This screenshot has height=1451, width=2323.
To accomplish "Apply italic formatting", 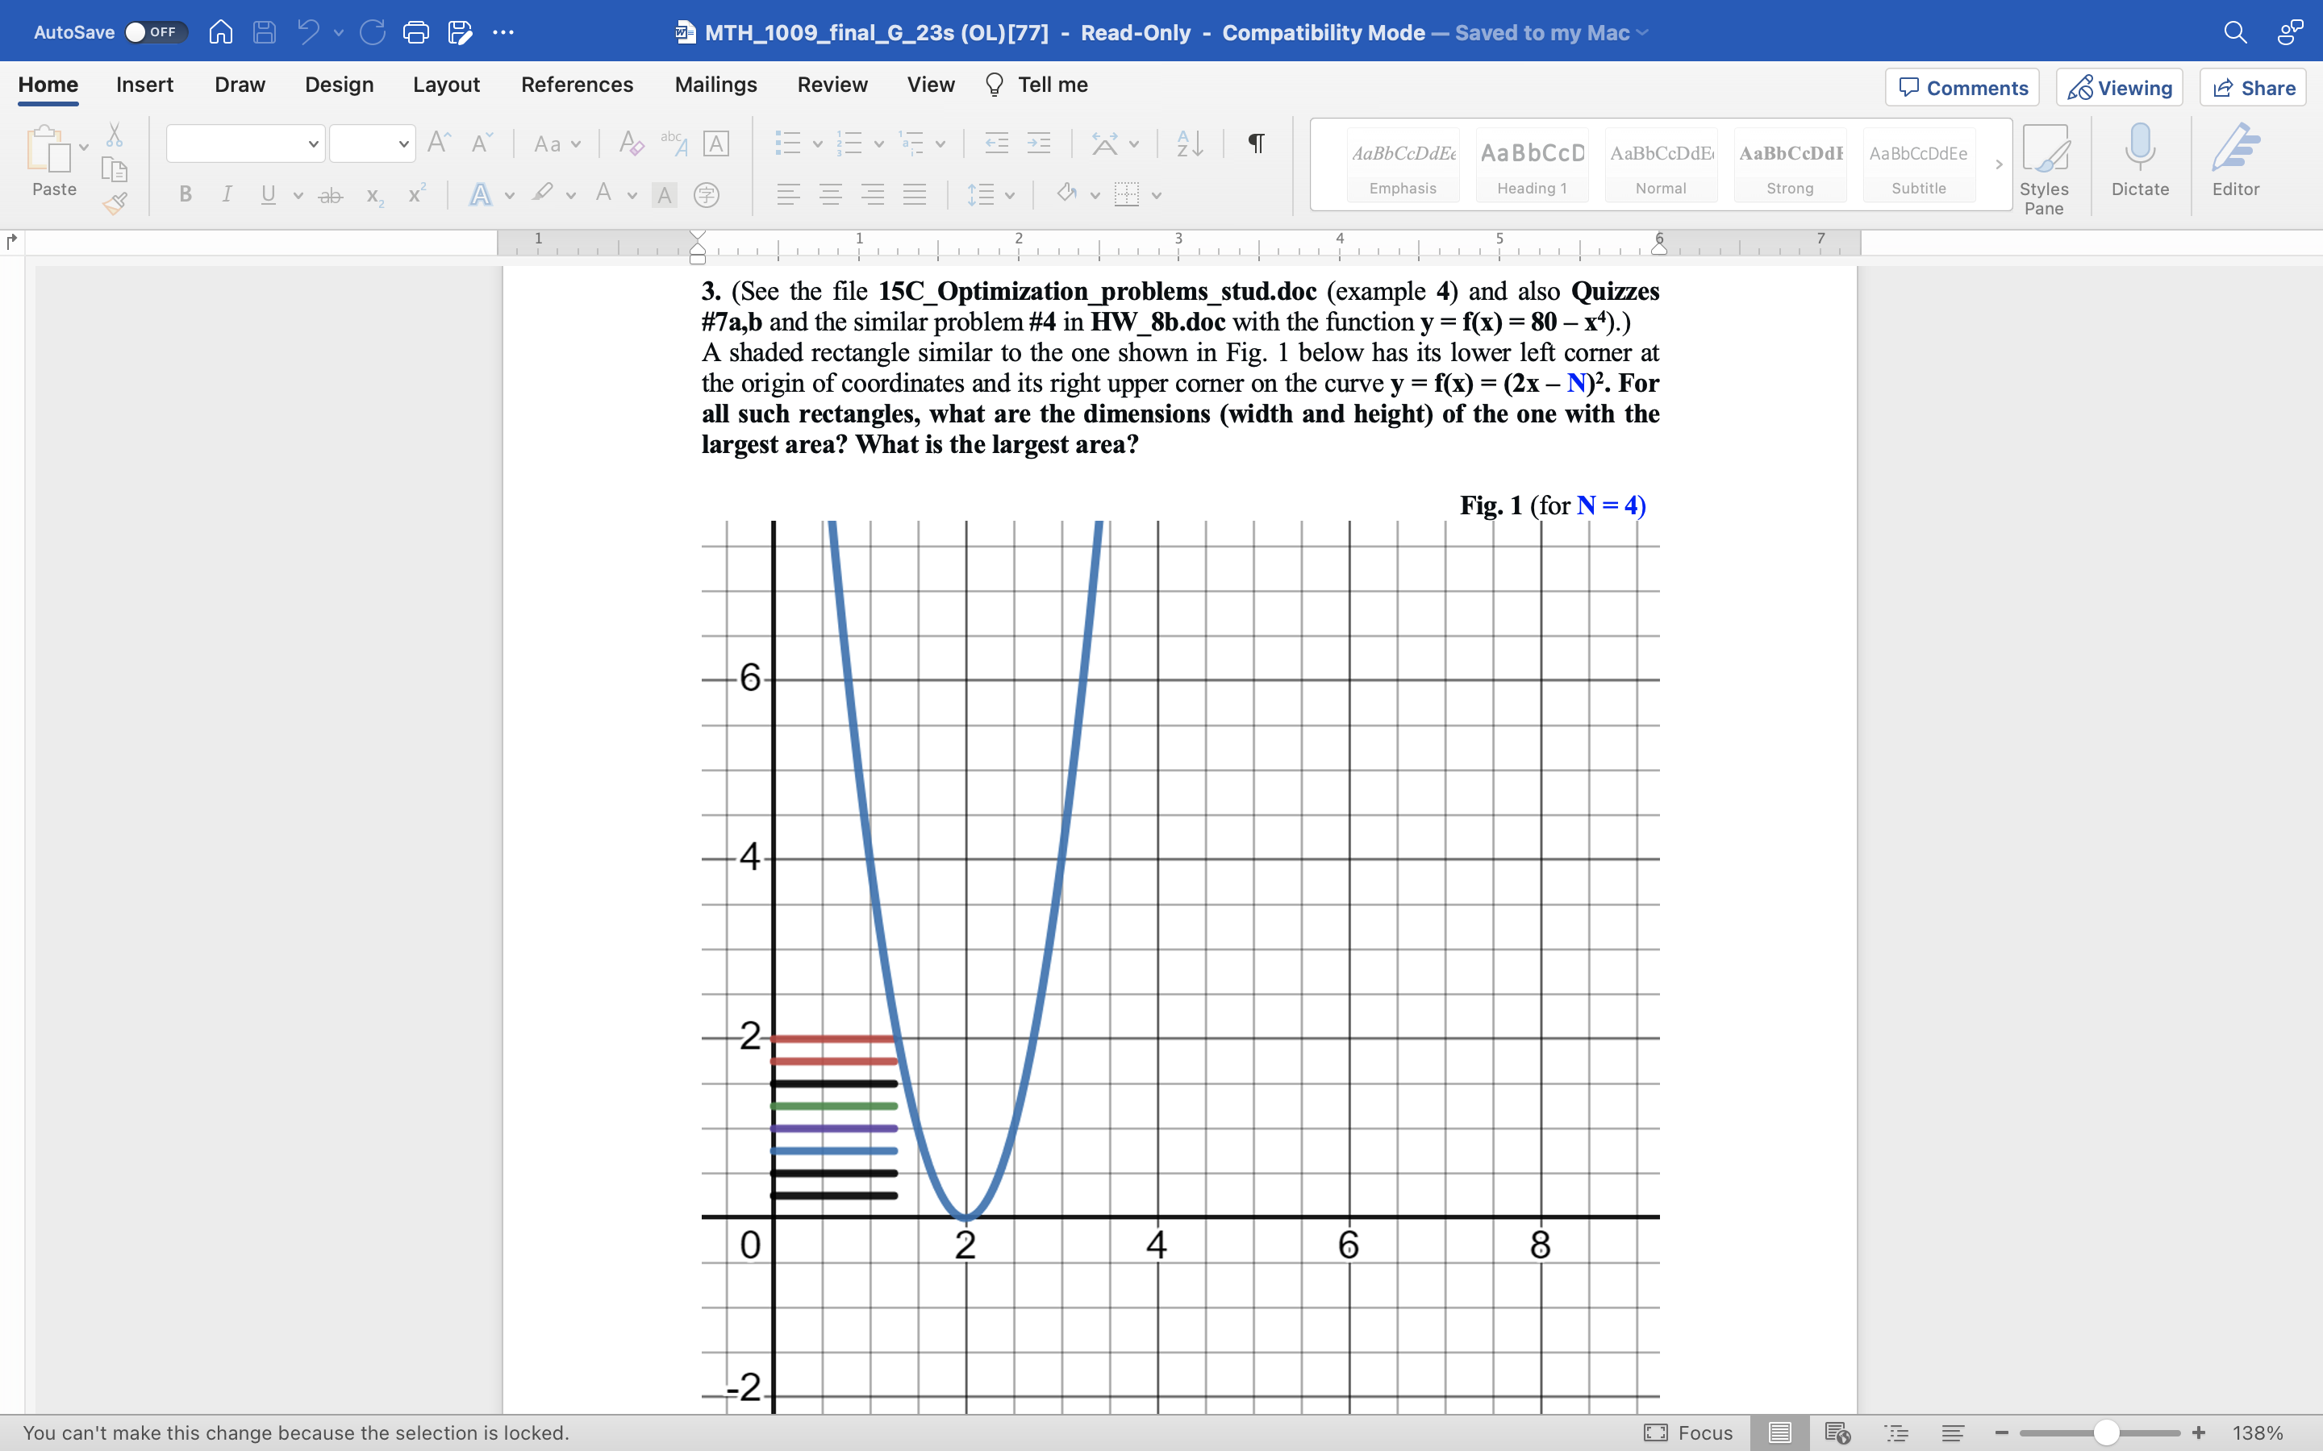I will tap(226, 193).
